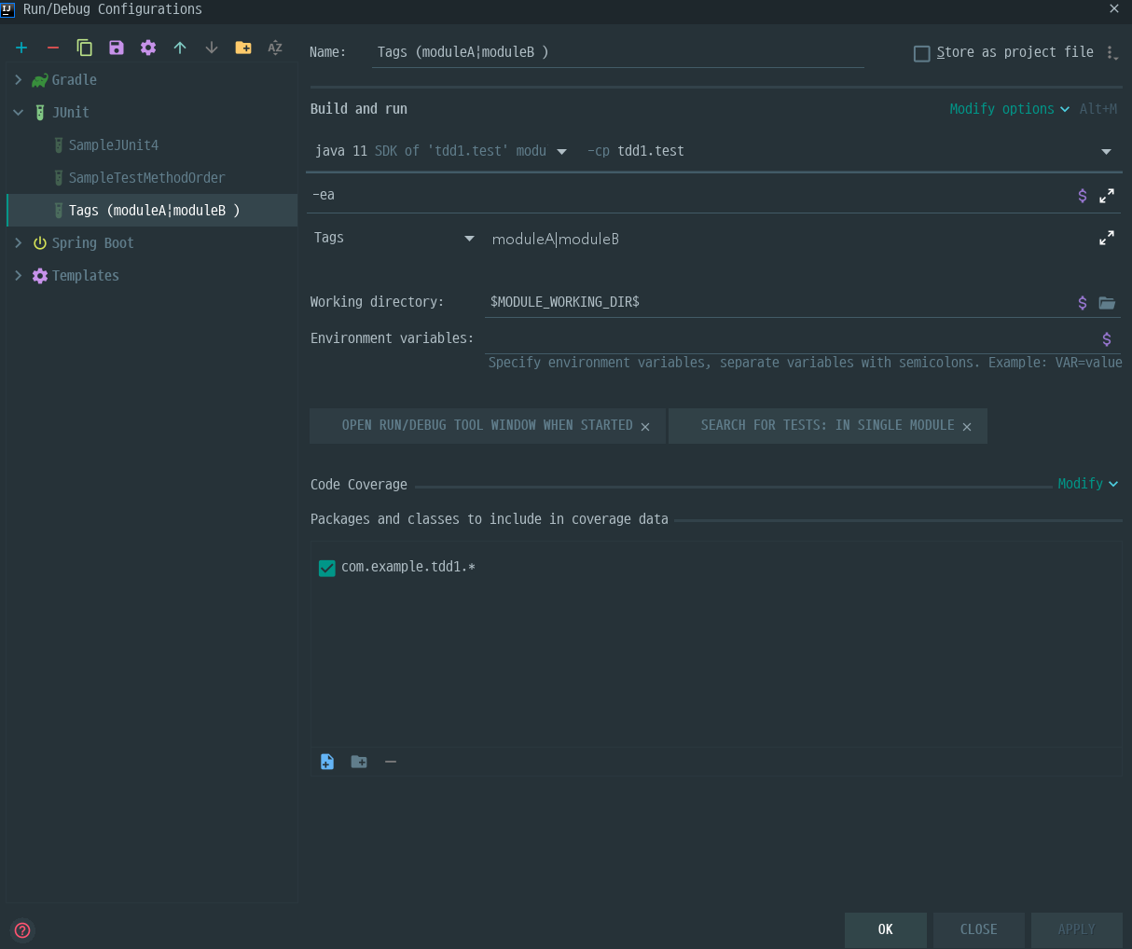Remove Open Run/Debug Tool Window option tag
The width and height of the screenshot is (1132, 949).
(x=645, y=427)
